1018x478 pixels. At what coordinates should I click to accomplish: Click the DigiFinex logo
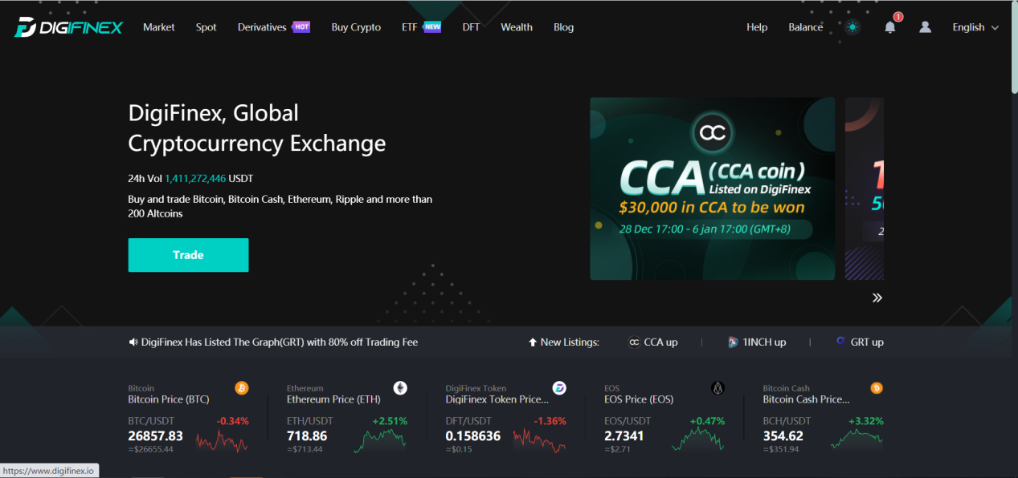[68, 27]
